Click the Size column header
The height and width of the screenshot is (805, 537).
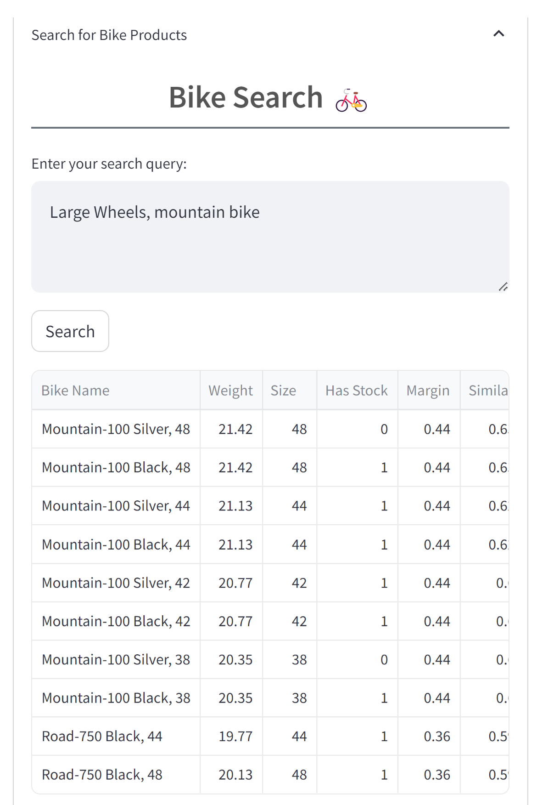[284, 391]
